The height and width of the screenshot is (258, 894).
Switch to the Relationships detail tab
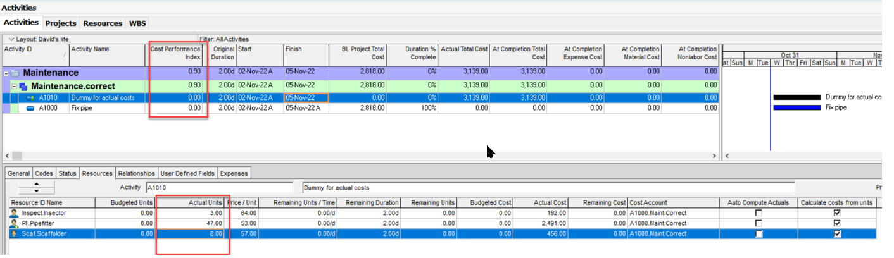(x=136, y=173)
